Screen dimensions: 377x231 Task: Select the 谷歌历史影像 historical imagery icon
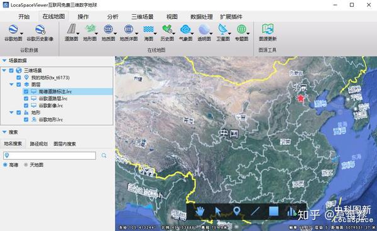tap(40, 29)
